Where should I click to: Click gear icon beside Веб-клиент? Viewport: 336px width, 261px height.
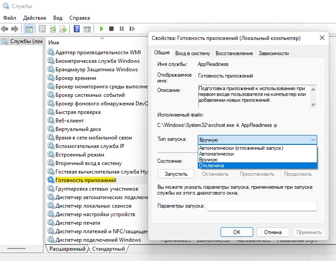tap(51, 120)
